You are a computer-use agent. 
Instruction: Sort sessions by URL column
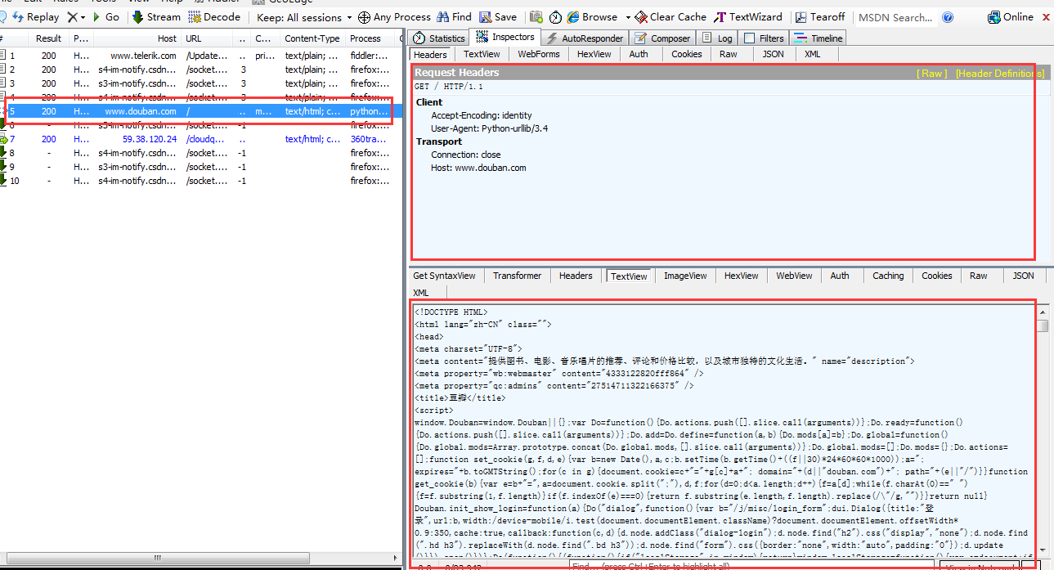(206, 38)
